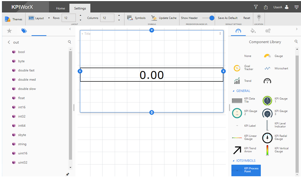The width and height of the screenshot is (301, 178).
Task: Toggle the Show Header switch
Action: [x=209, y=18]
